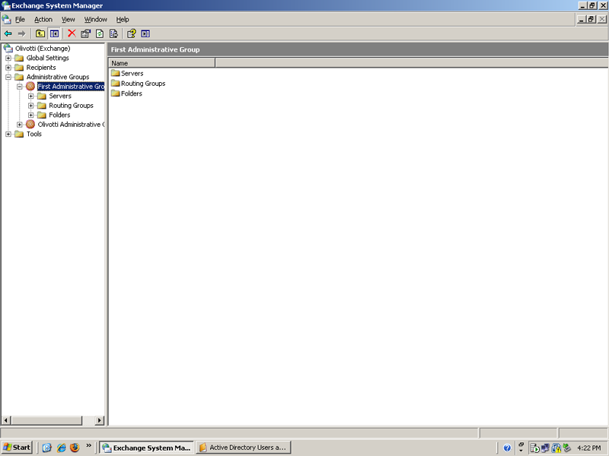Click Servers text in right pane

132,73
